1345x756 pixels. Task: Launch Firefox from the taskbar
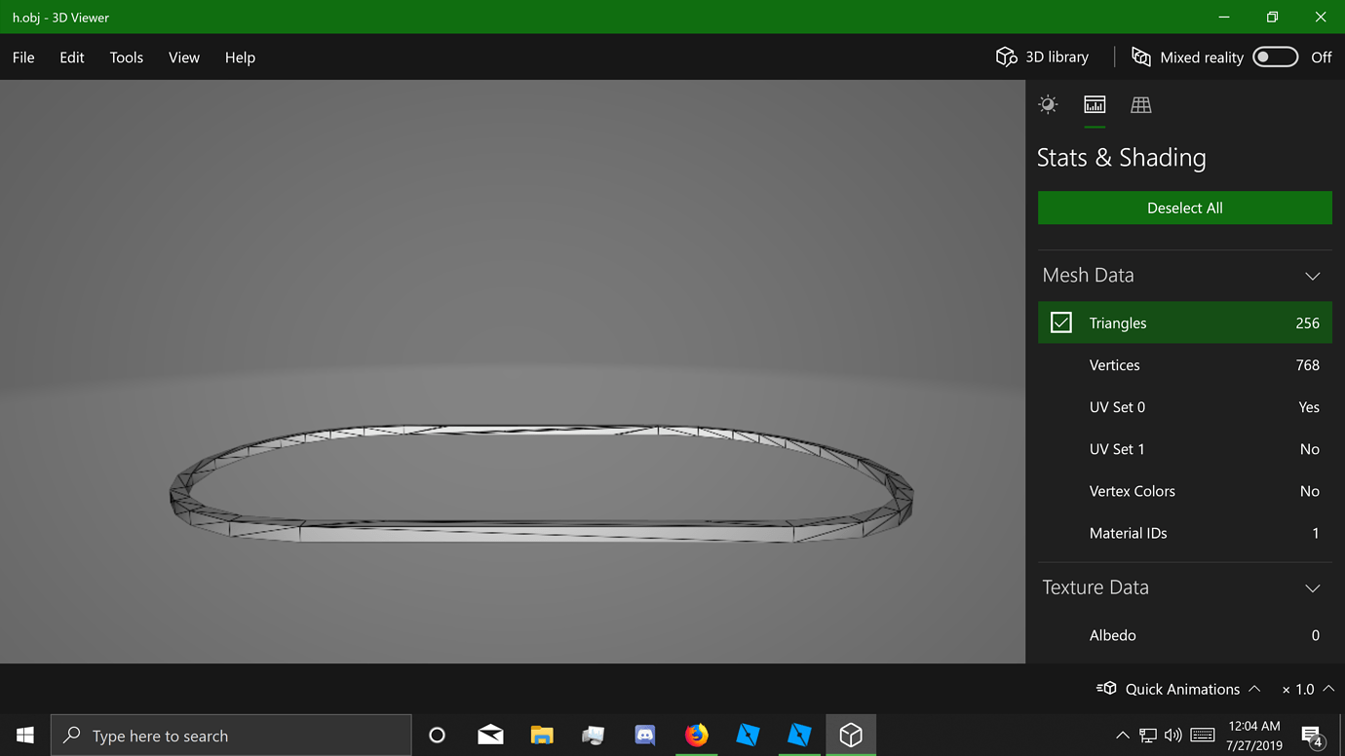point(696,735)
